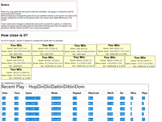Click elapsed '2:01' in the table
Viewport: 162px width, 122px height.
75,109
